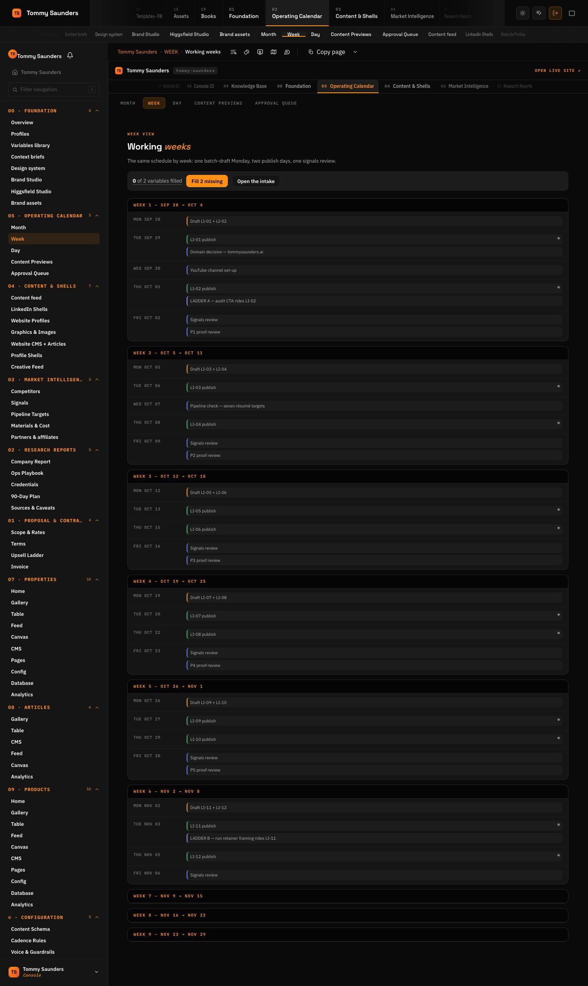The image size is (588, 986).
Task: Click the Filter navigation search field
Action: (54, 89)
